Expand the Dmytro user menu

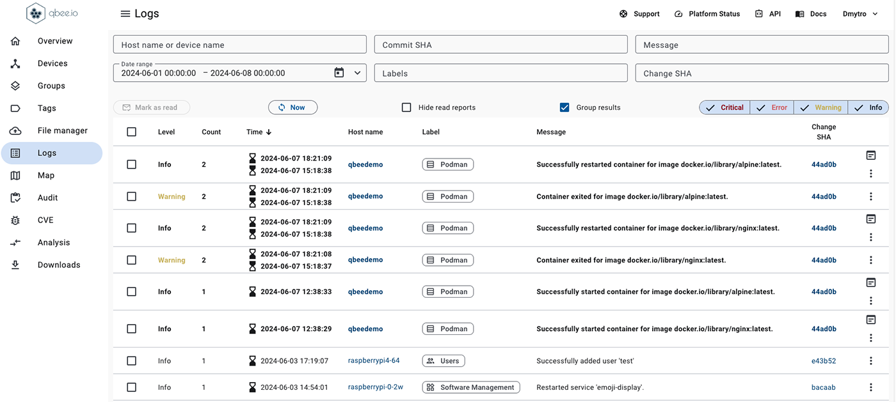coord(860,14)
